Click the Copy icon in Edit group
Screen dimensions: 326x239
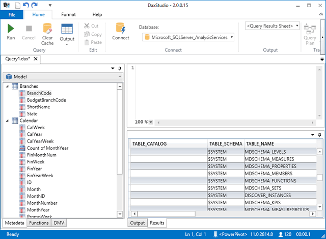coord(87,34)
